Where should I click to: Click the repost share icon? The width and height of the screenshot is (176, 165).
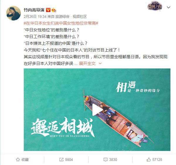coord(61,159)
